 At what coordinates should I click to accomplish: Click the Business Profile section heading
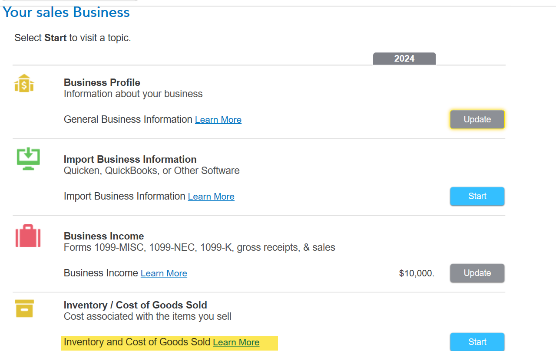pos(102,82)
